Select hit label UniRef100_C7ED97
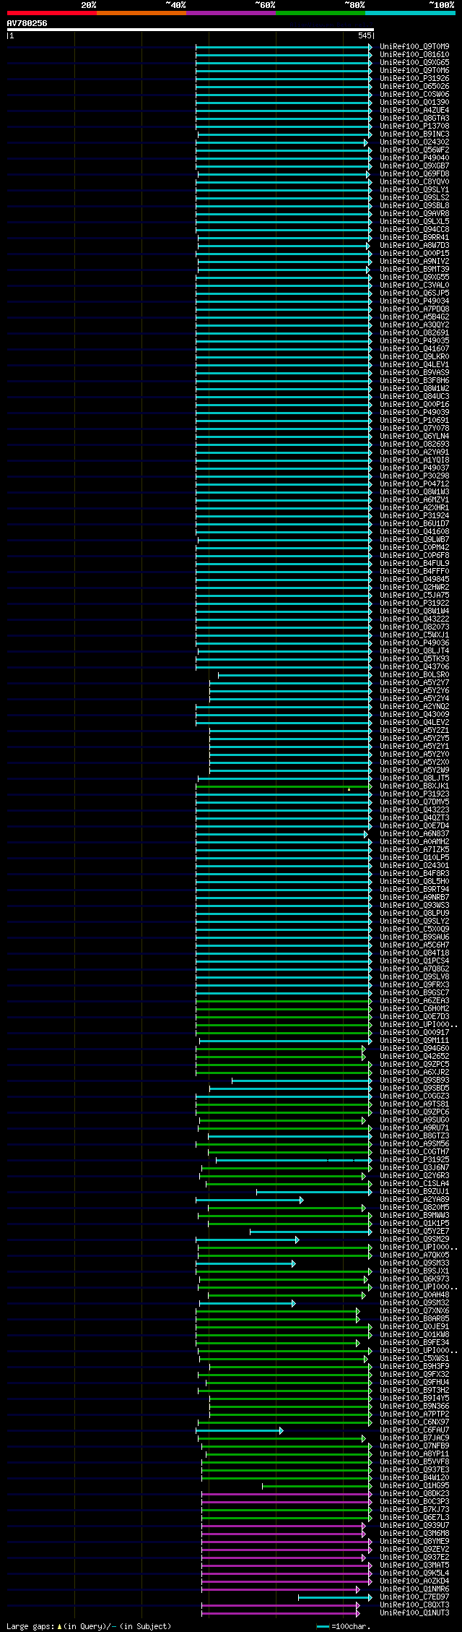This screenshot has height=1632, width=462. [x=414, y=1597]
